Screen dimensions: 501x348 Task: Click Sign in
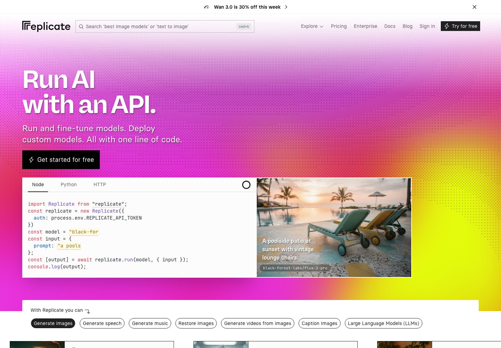(x=427, y=26)
